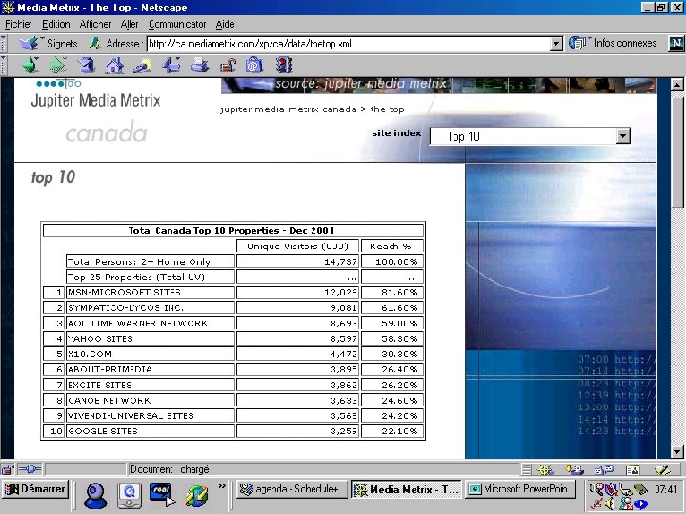
Task: Click the MSN-MICROSOFT SITES row
Action: pyautogui.click(x=233, y=292)
